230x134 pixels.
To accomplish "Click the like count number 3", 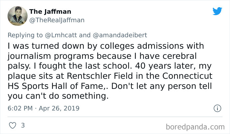I will point(23,125).
